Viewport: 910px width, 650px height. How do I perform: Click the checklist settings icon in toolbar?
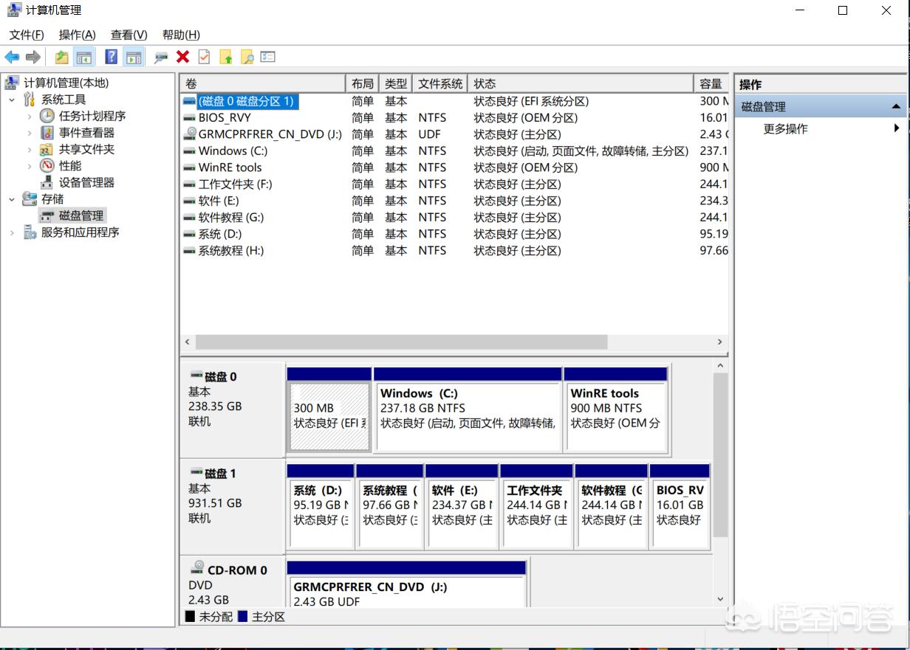click(267, 57)
